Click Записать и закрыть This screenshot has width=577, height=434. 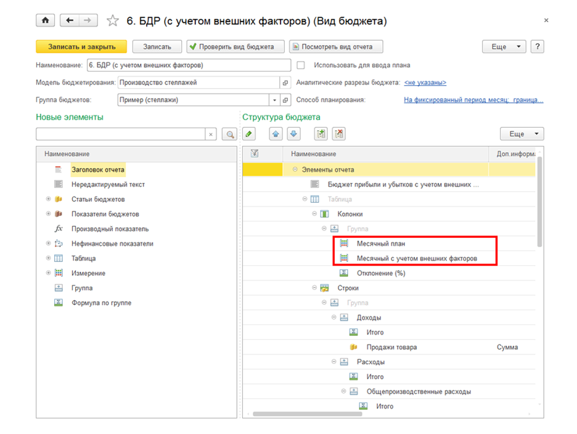point(81,47)
